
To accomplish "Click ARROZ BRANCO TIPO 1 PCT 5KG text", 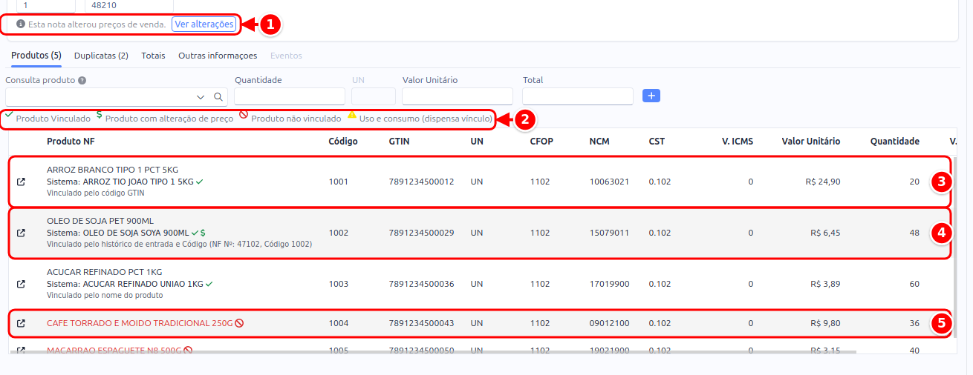I will point(112,170).
